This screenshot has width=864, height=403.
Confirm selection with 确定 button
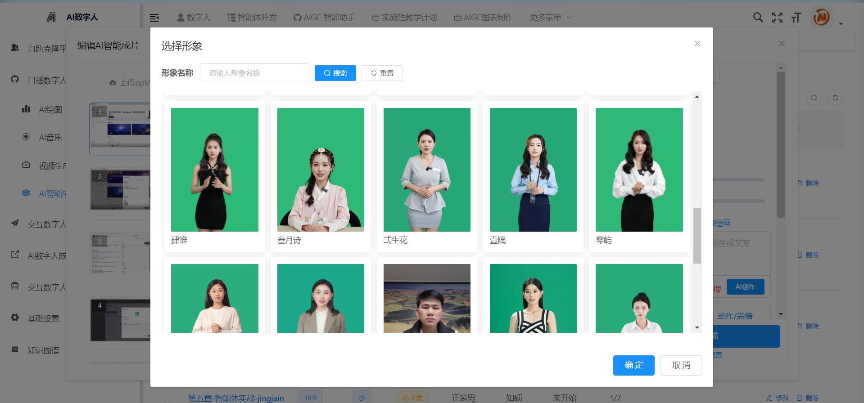633,365
